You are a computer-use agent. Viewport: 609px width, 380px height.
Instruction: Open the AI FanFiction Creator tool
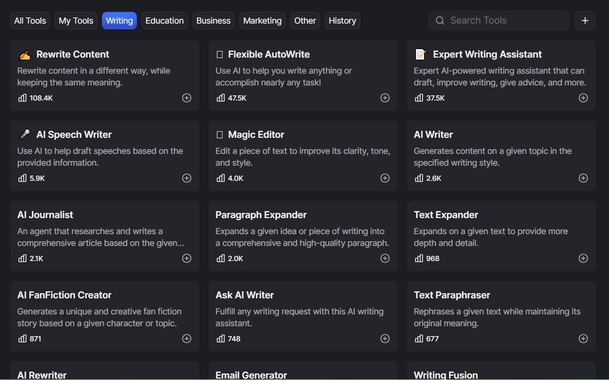[65, 295]
